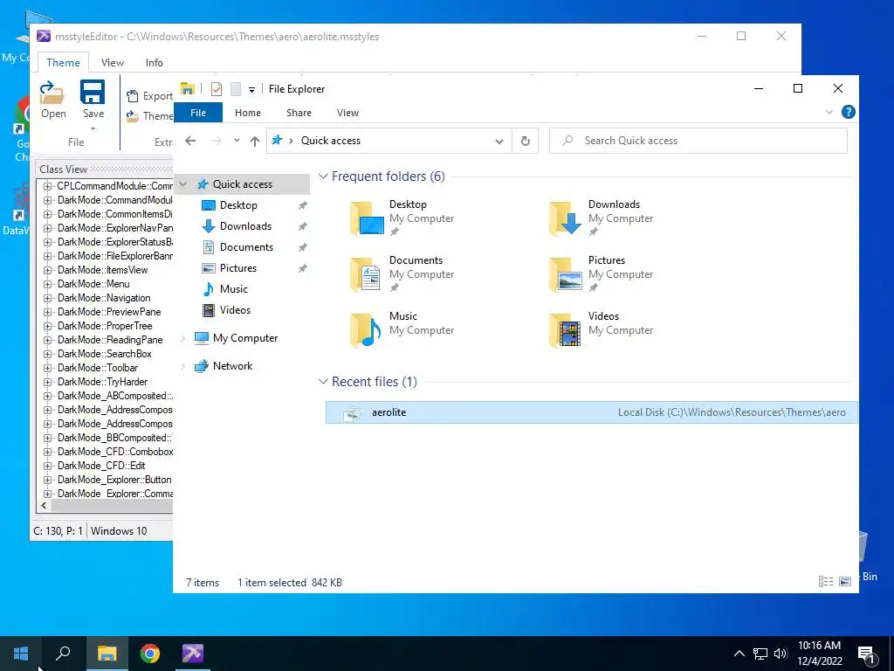Open the msstyleEditor Info tab
Image resolution: width=894 pixels, height=671 pixels.
coord(154,63)
